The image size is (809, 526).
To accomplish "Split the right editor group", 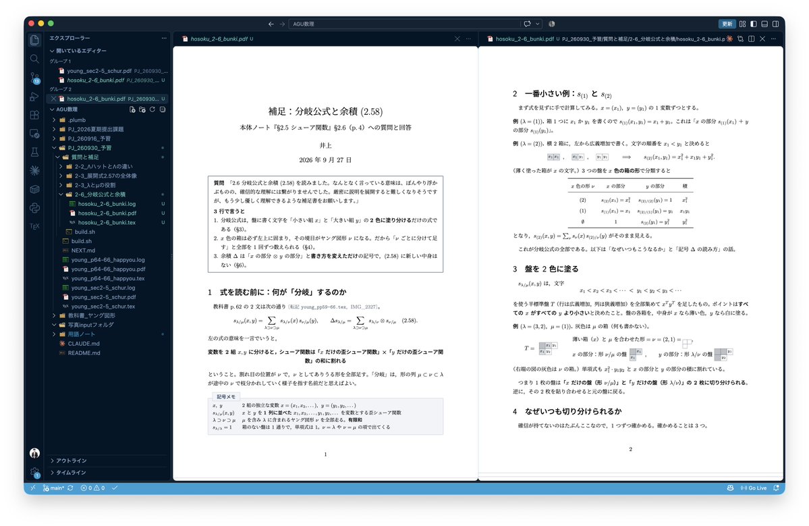I will (751, 38).
